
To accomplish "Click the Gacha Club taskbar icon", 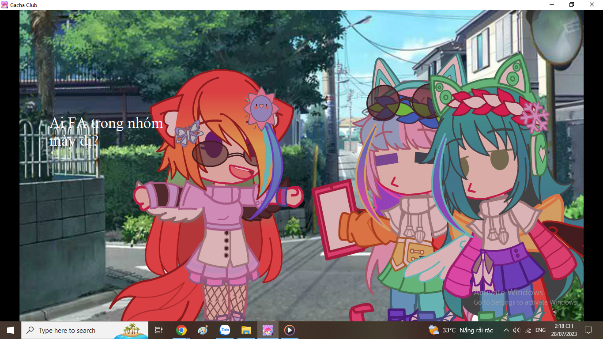I will pos(268,330).
